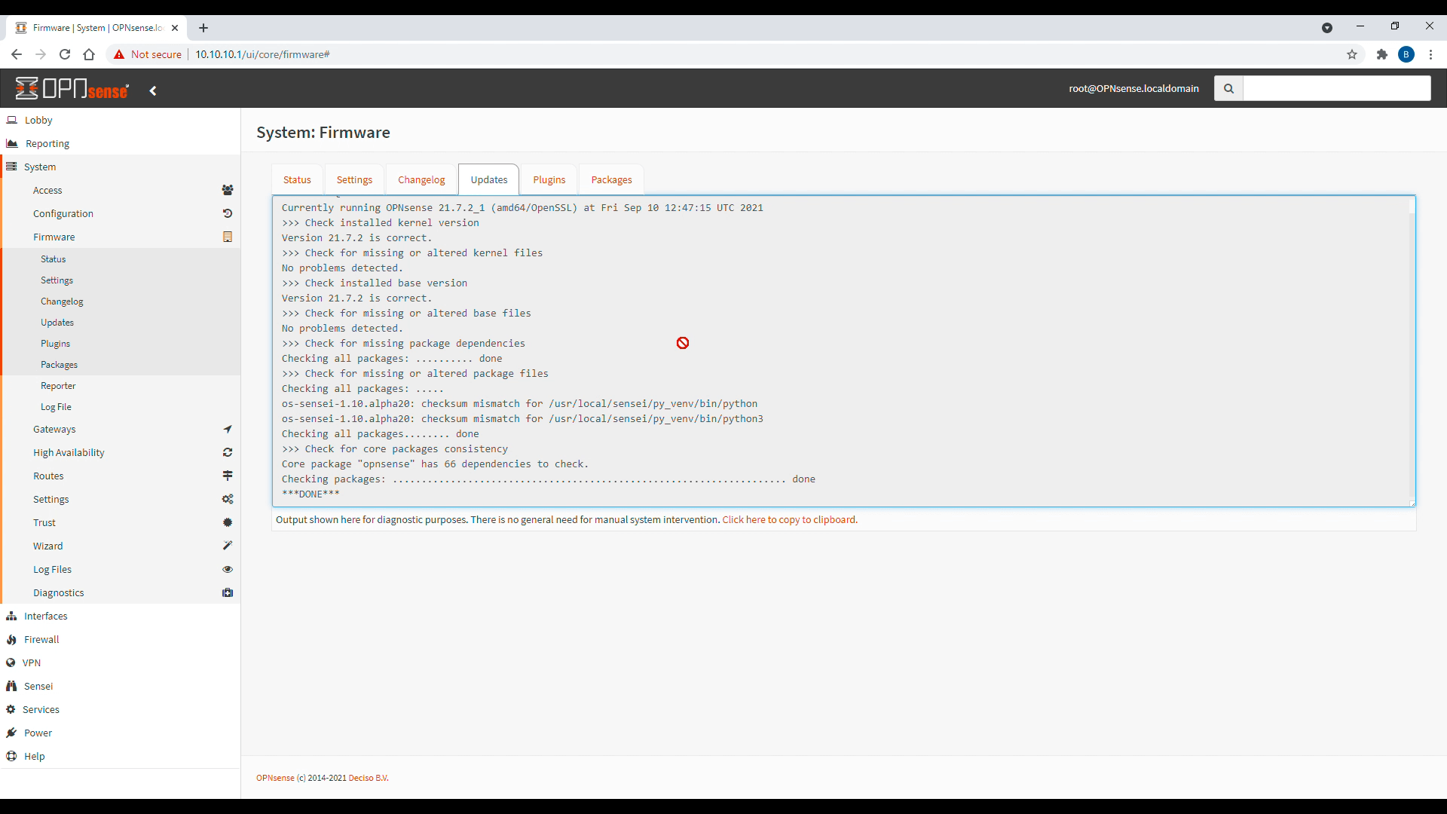
Task: Click the Interfaces network icon
Action: 11,616
